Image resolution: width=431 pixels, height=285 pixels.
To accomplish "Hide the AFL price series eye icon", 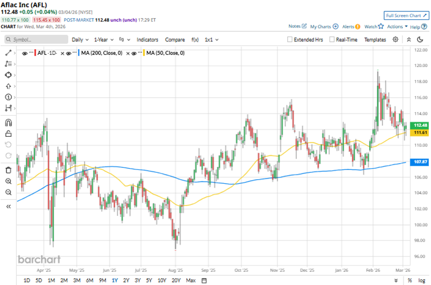I will pos(25,53).
